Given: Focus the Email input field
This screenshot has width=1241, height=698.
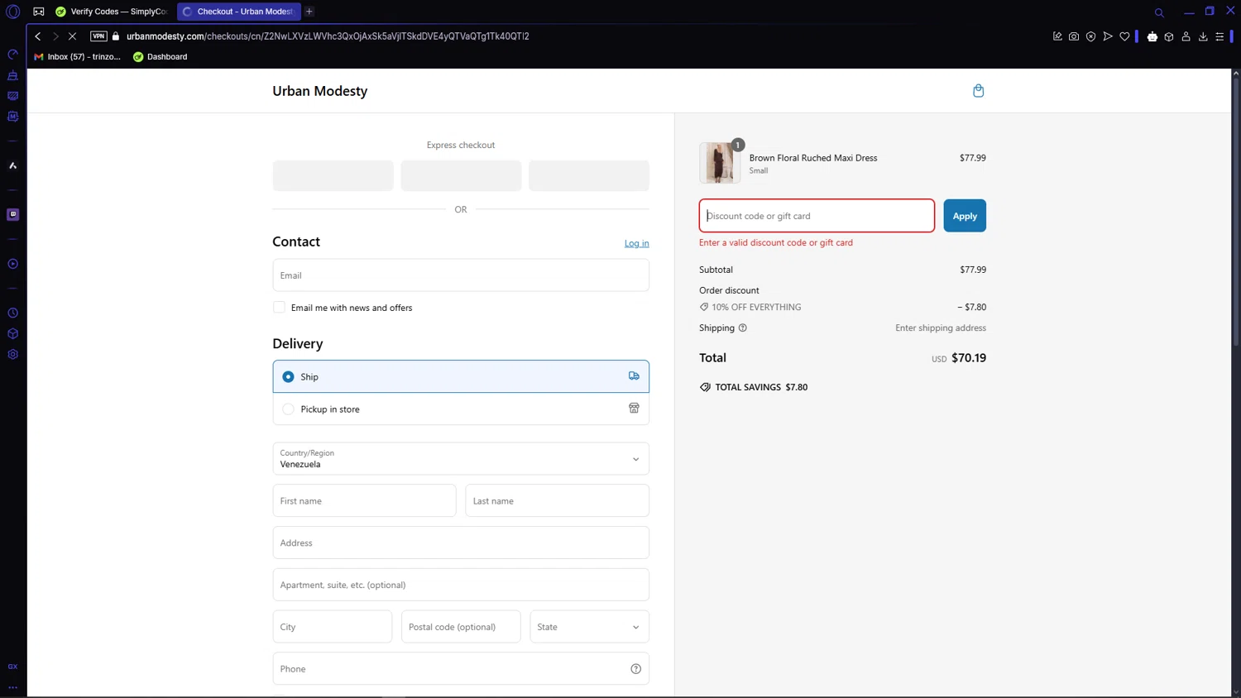Looking at the screenshot, I should coord(461,275).
